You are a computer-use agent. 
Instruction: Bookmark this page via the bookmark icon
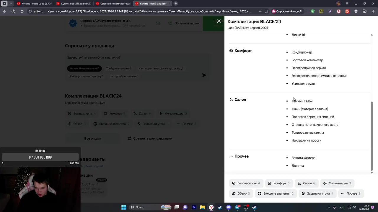coord(266,11)
